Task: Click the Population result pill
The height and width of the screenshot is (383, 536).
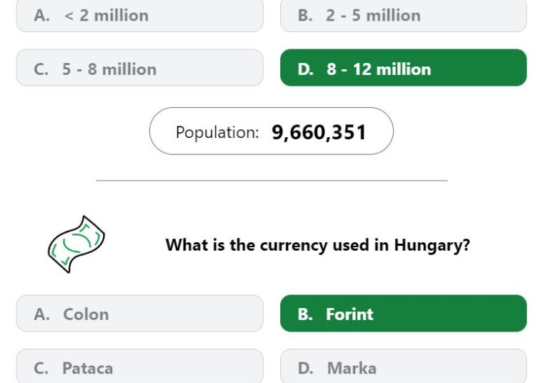Action: click(x=272, y=131)
